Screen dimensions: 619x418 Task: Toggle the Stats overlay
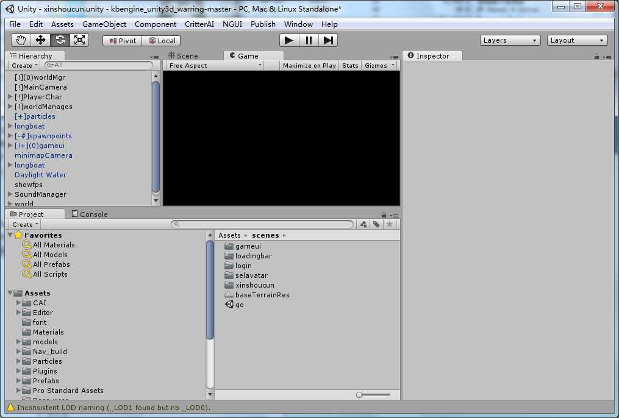350,65
